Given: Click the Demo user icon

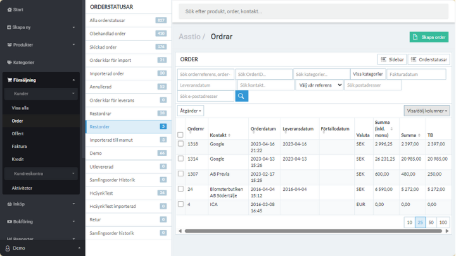Looking at the screenshot, I should click(7, 248).
